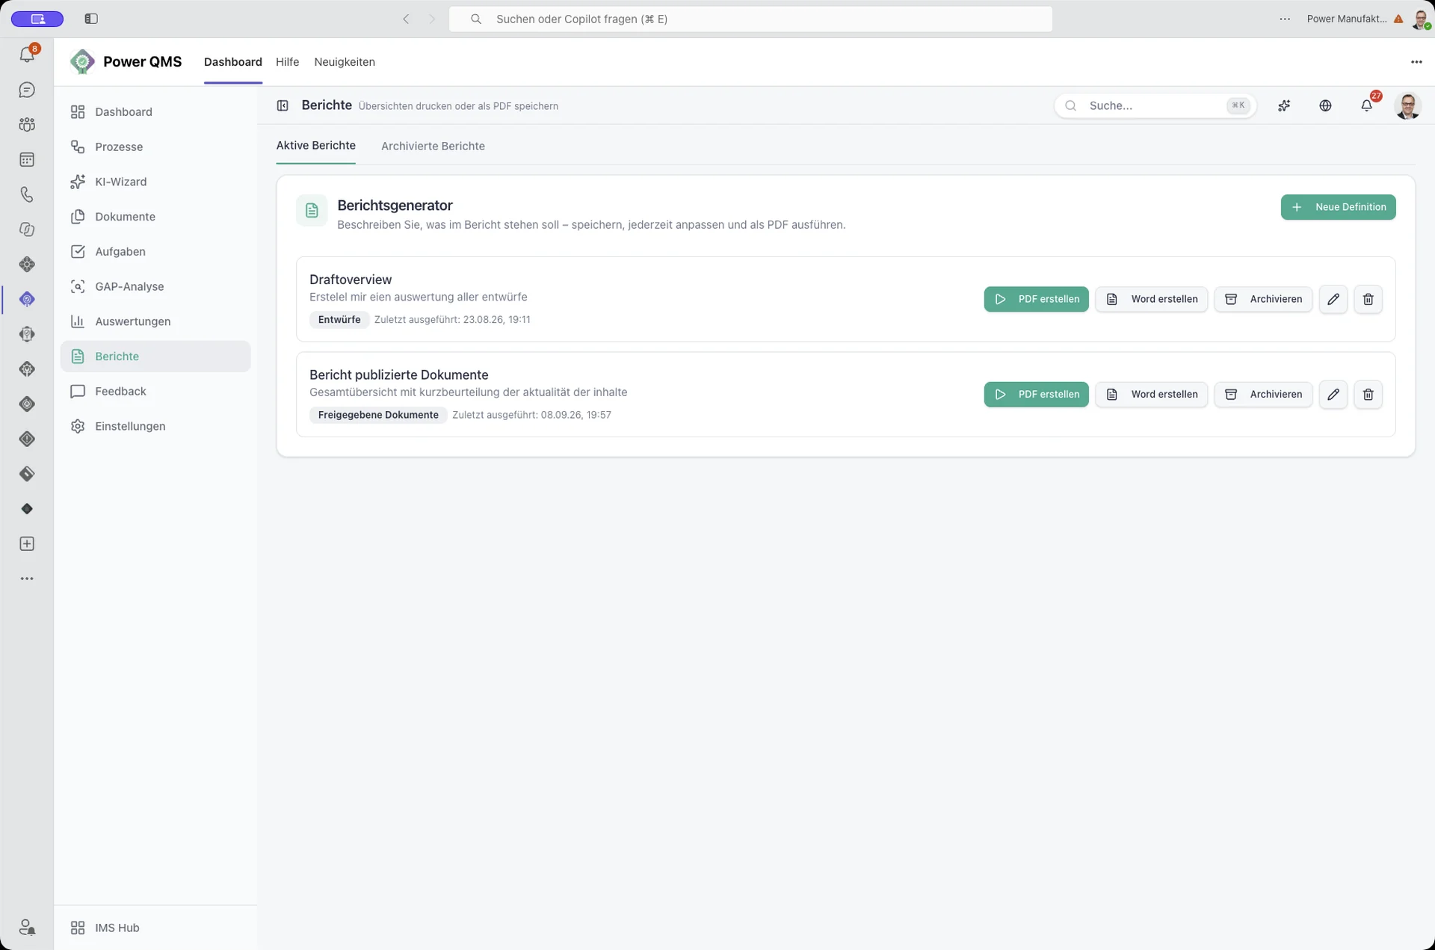Image resolution: width=1435 pixels, height=950 pixels.
Task: Edit the Draftoverview report with the pencil
Action: click(x=1333, y=299)
